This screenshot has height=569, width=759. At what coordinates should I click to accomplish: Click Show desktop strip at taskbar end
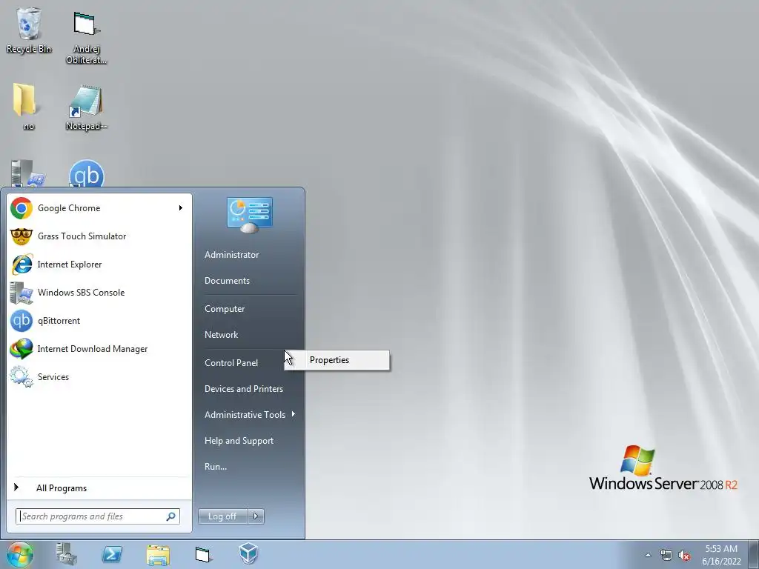point(754,554)
